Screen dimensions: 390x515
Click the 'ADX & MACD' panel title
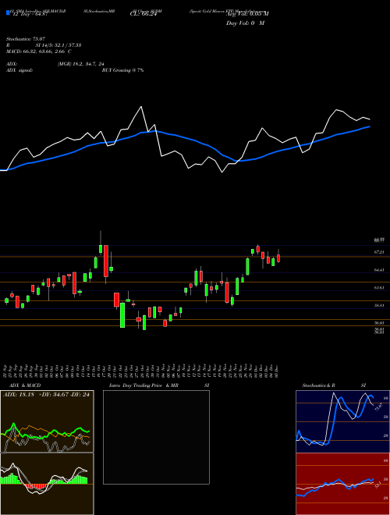pos(25,385)
